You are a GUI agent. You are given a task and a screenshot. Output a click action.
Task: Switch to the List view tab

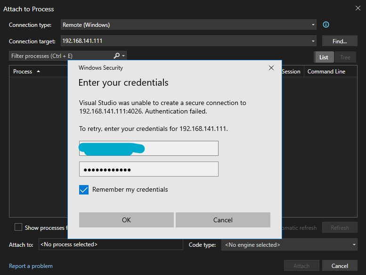click(x=324, y=57)
